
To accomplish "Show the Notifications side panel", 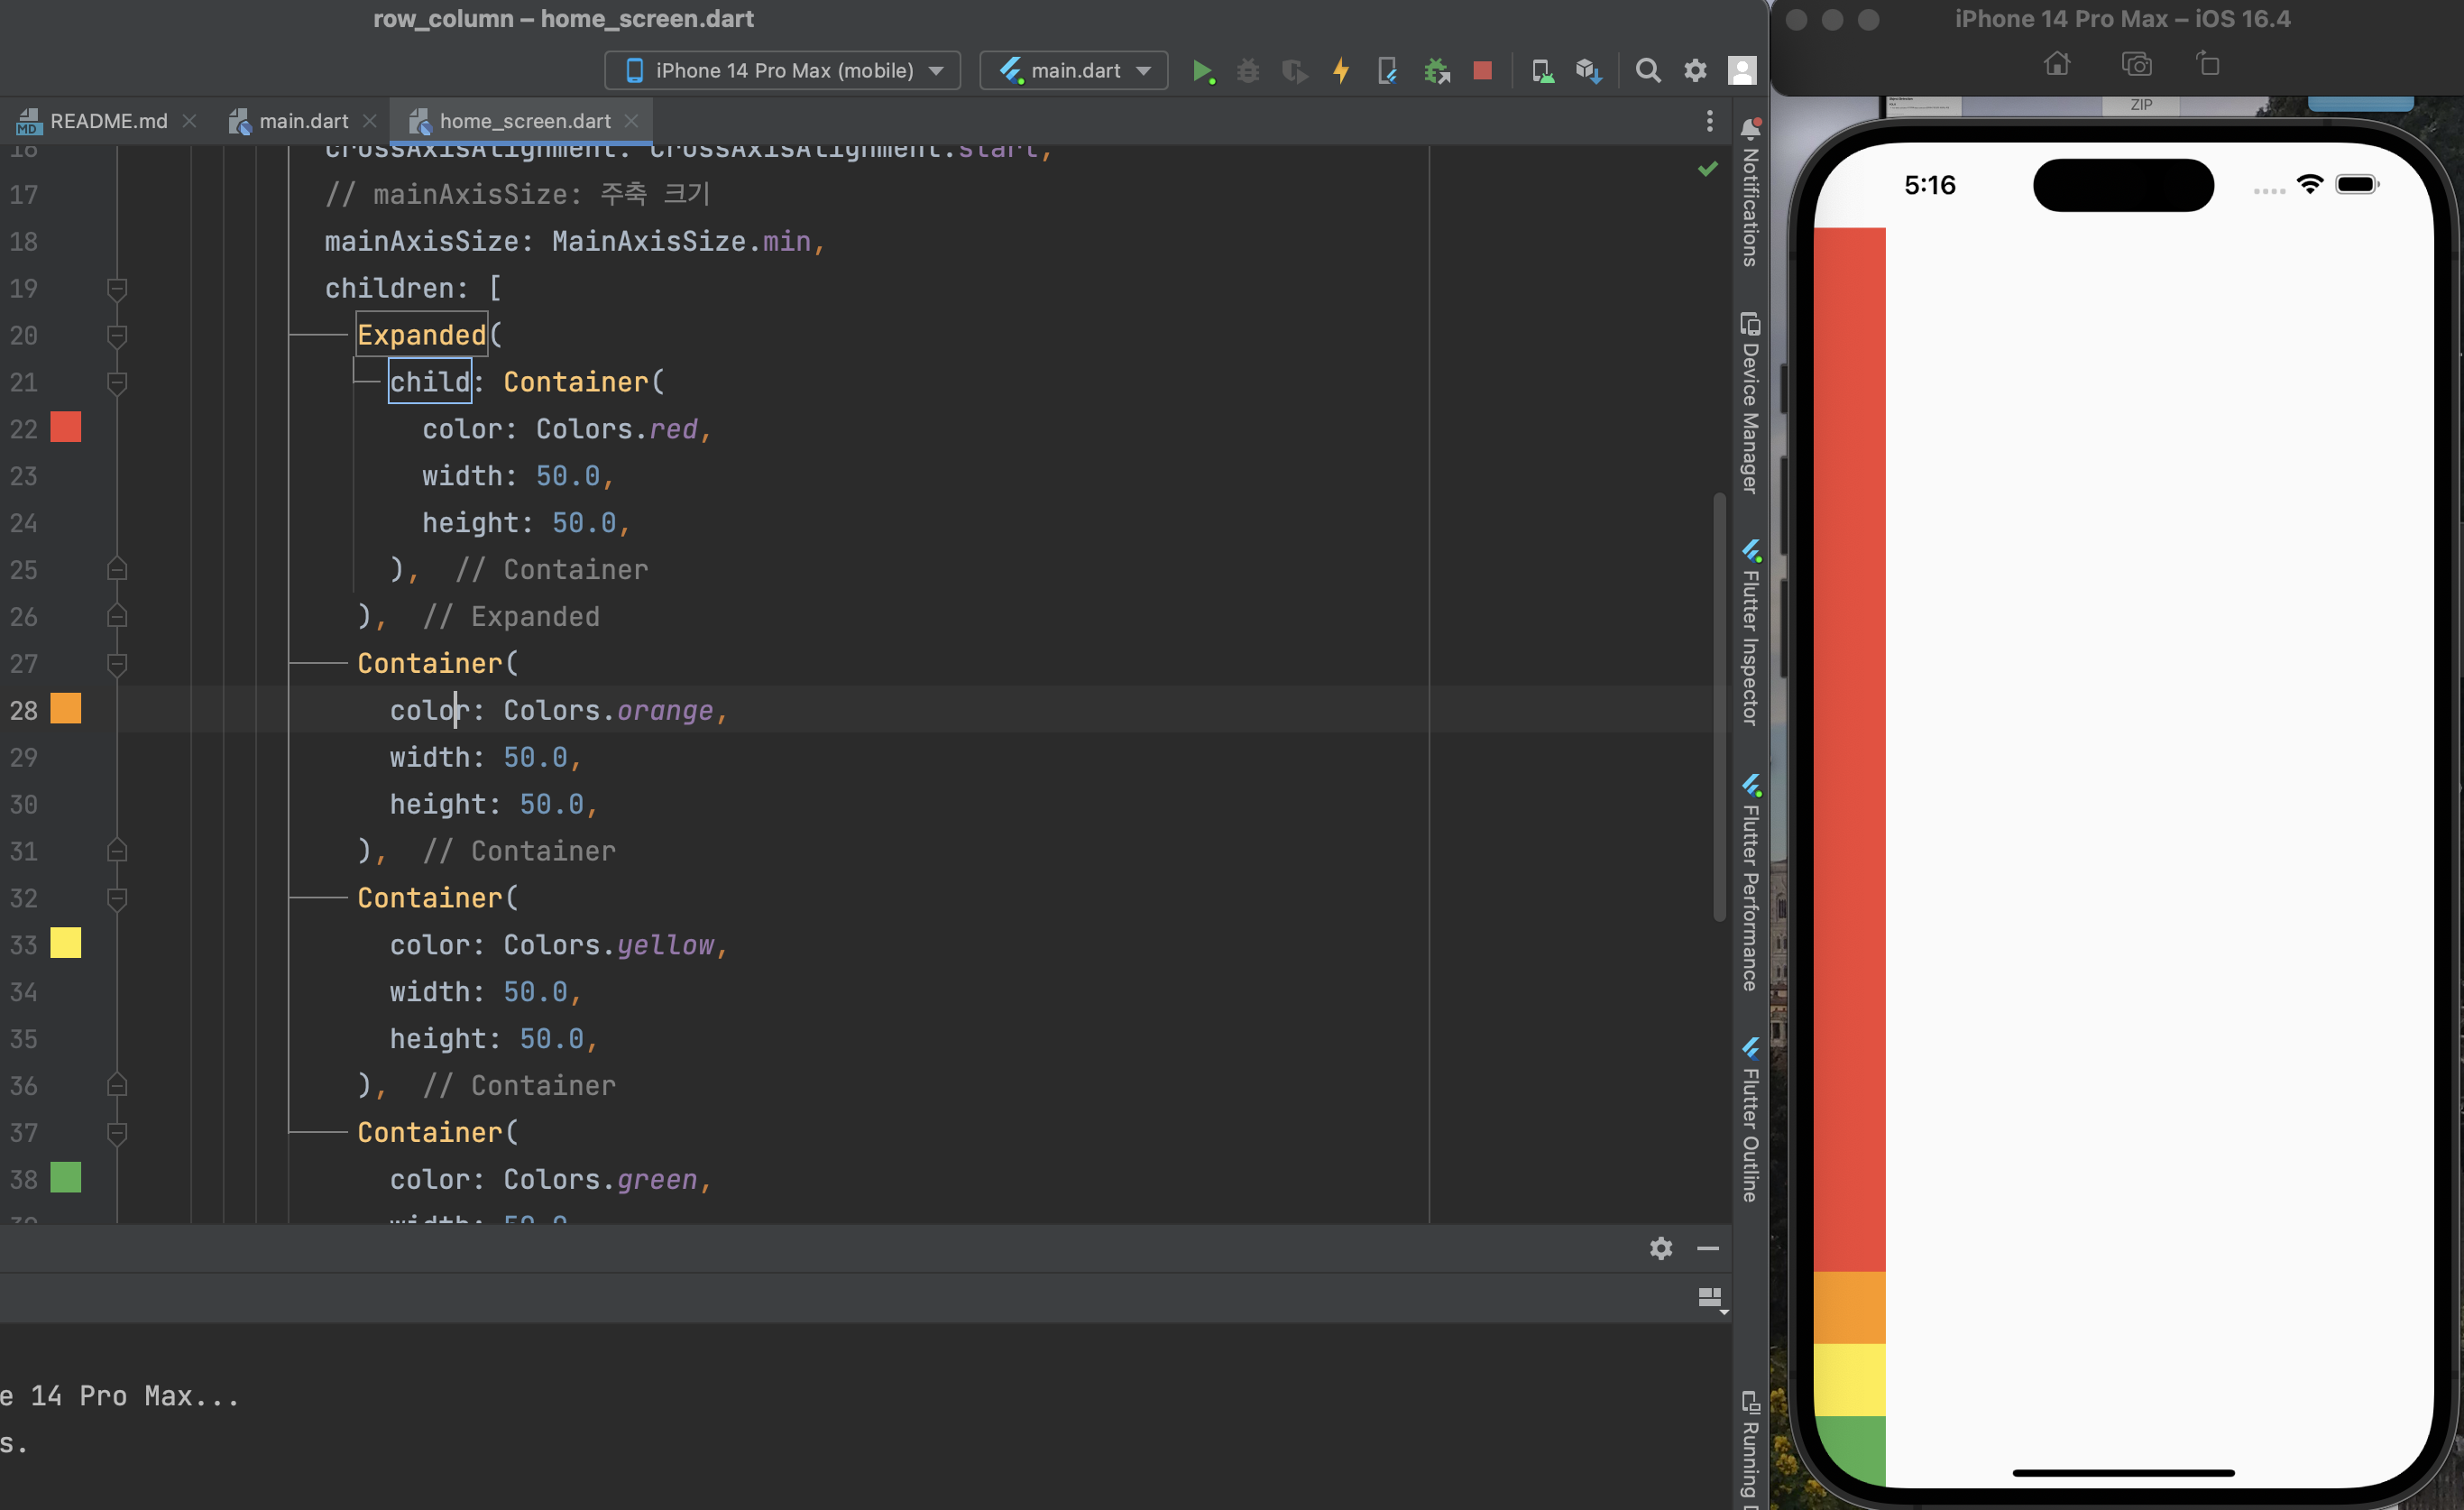I will coord(1750,193).
